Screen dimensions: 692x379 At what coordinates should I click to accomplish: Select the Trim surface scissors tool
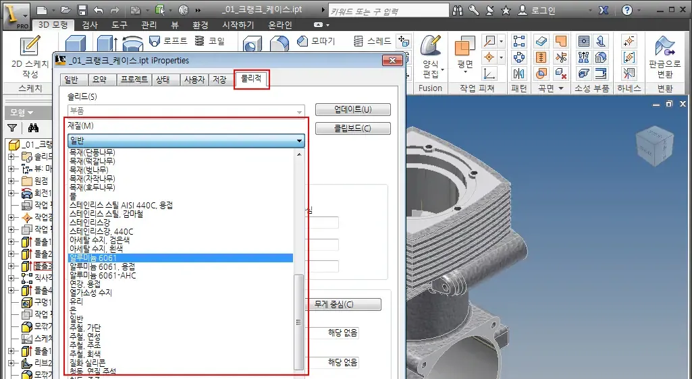point(561,57)
